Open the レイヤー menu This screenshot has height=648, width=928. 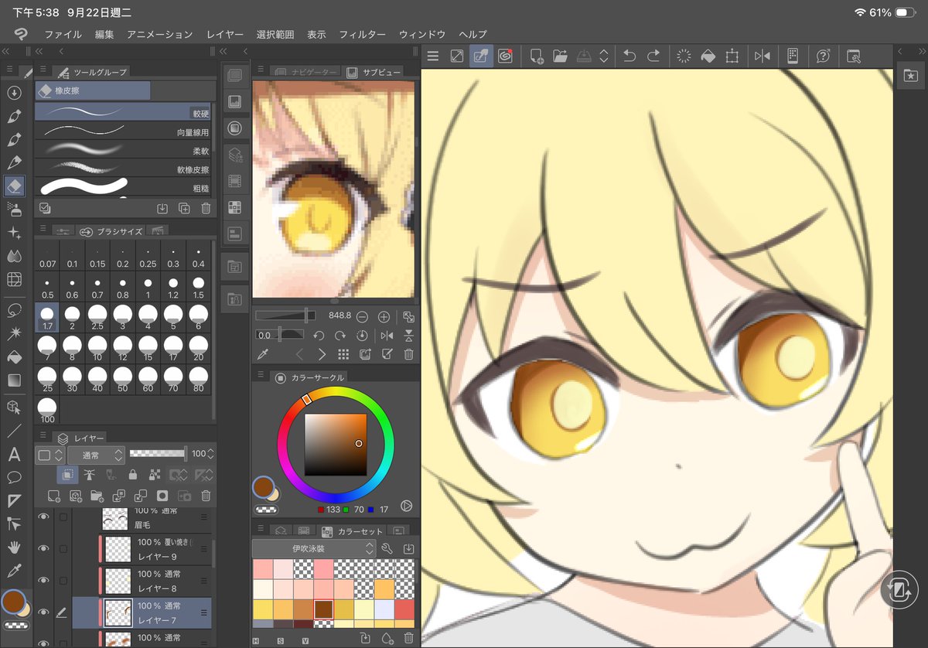click(x=225, y=35)
